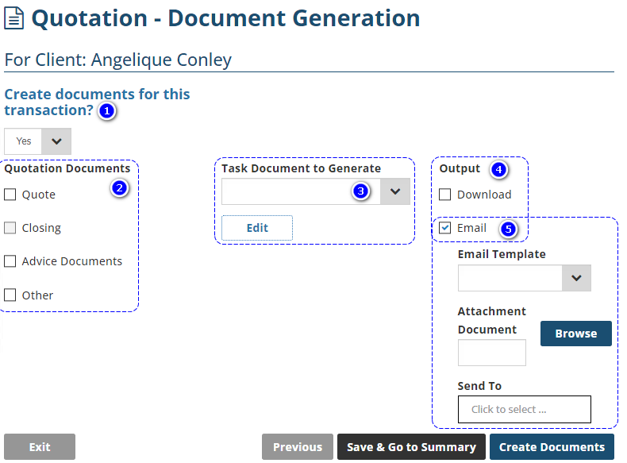Click the blue number 4 callout marker
Viewport: 627px width, 463px height.
(498, 169)
